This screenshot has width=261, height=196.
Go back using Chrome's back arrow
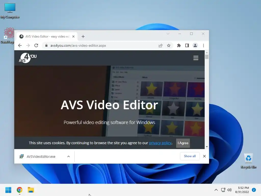[x=20, y=45]
